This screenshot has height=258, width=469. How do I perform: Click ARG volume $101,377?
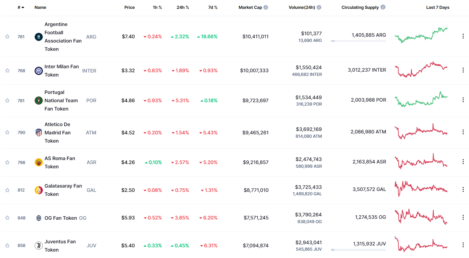[311, 33]
